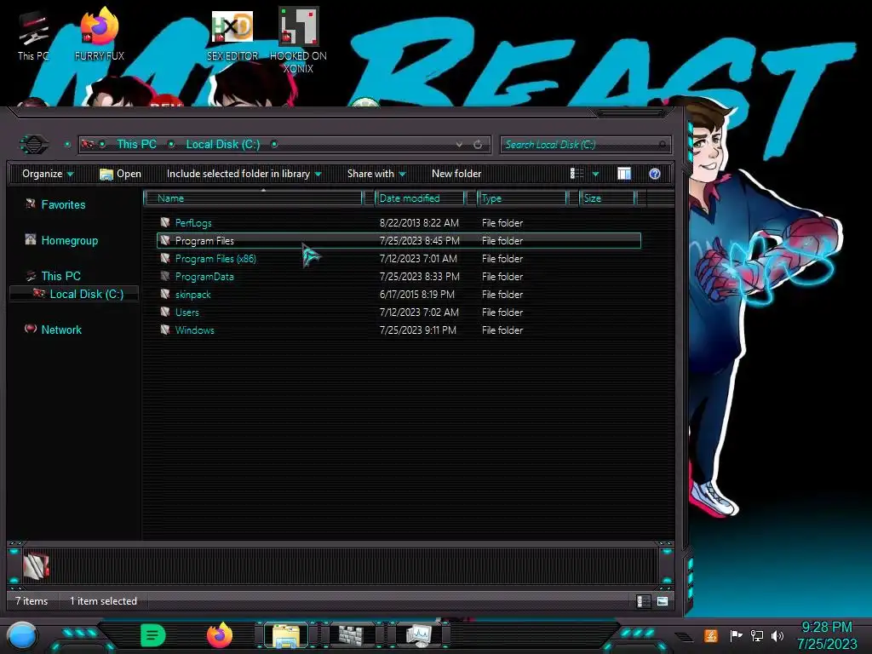Select the PerfLogs folder
Image resolution: width=872 pixels, height=654 pixels.
click(193, 223)
